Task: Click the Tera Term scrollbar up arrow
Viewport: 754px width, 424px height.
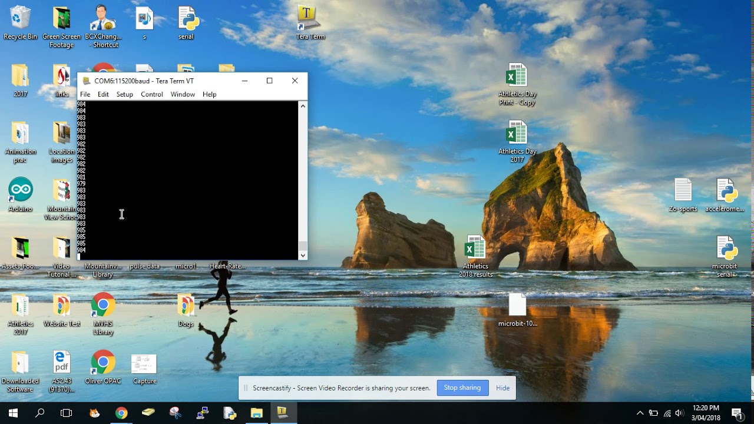Action: coord(303,106)
